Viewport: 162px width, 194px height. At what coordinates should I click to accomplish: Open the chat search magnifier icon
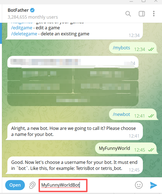click(128, 14)
